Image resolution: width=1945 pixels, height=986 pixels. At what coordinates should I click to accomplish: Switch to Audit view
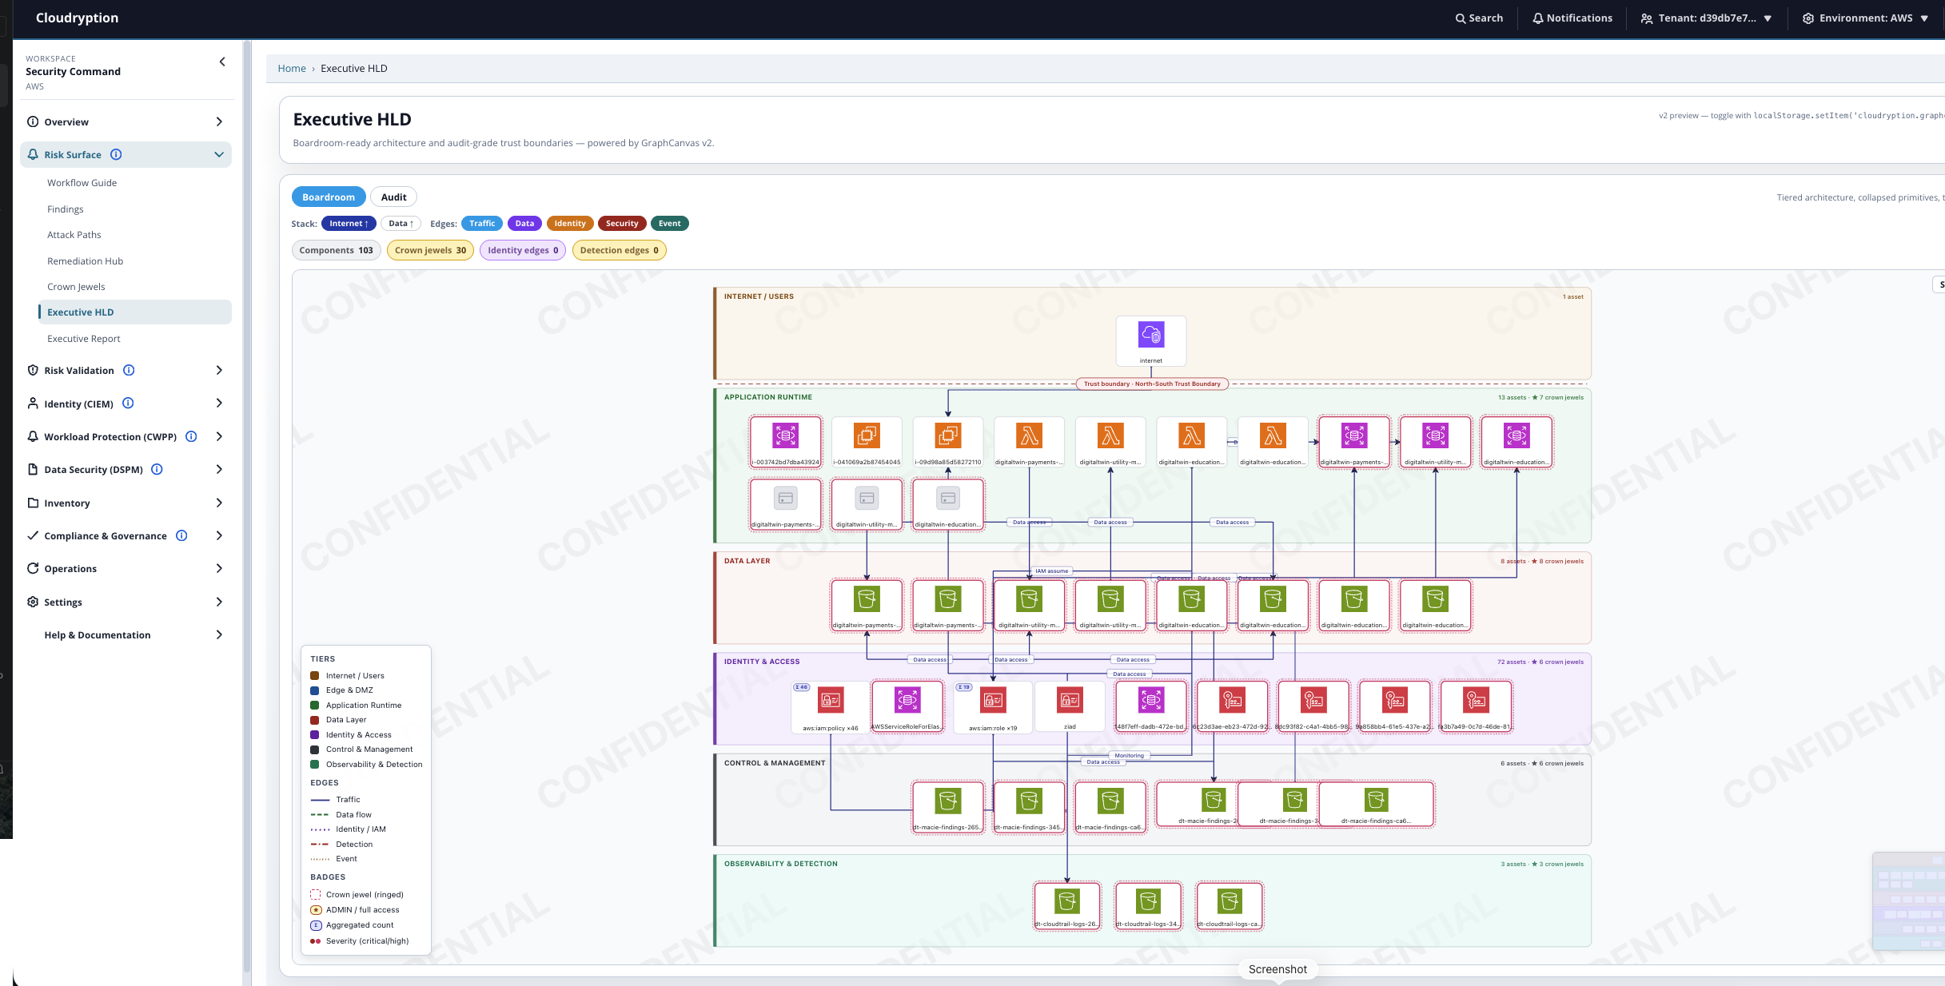coord(393,197)
